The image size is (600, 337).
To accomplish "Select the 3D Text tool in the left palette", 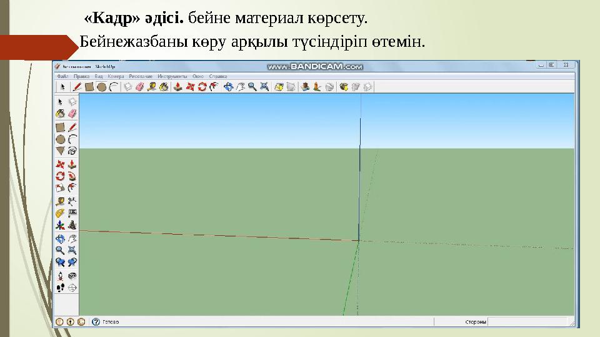I will pyautogui.click(x=72, y=225).
